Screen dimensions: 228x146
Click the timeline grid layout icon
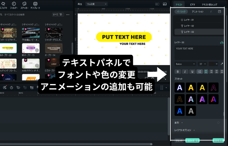[x=162, y=88]
